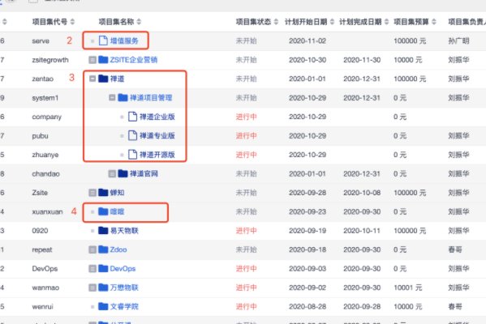Open the 禅道开源版 link

[157, 155]
